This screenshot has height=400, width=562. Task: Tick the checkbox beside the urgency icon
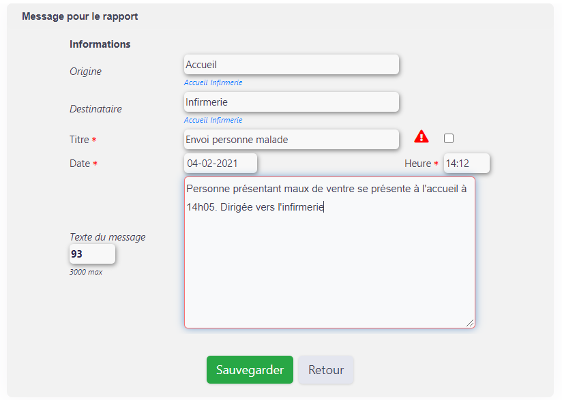449,138
